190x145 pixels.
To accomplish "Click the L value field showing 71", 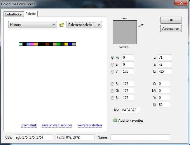I will tap(165, 57).
